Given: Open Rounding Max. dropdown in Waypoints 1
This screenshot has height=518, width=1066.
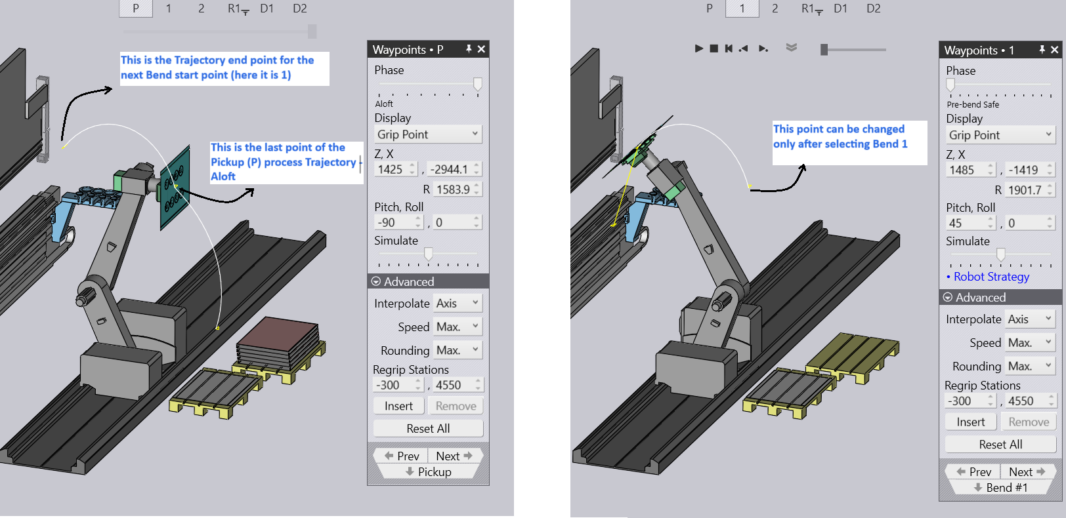Looking at the screenshot, I should coord(1029,366).
